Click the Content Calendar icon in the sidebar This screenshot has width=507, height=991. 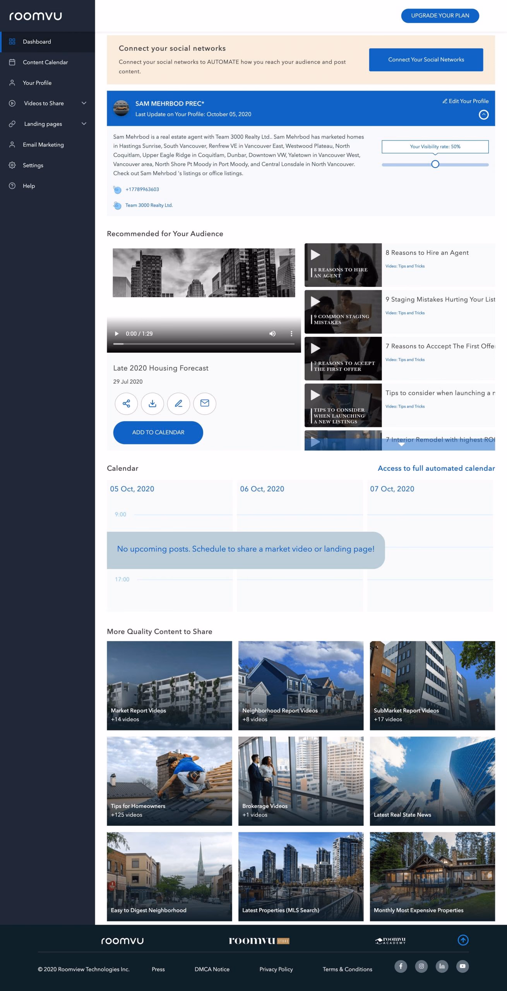pos(12,62)
